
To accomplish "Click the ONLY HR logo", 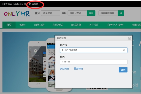I will tap(17, 14).
